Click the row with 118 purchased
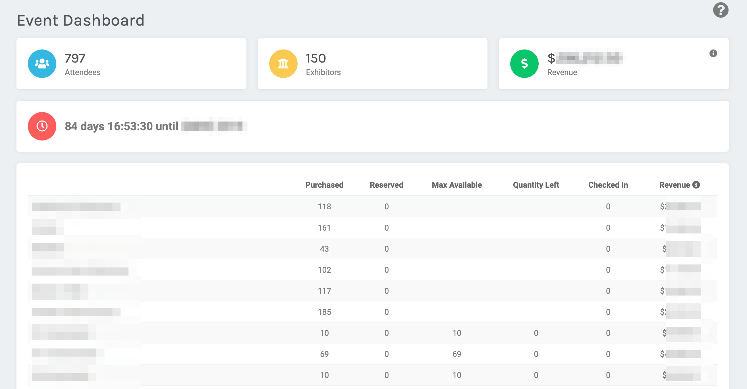The width and height of the screenshot is (747, 389). tap(324, 206)
